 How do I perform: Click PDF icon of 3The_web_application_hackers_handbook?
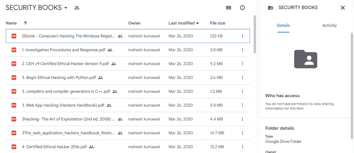tap(14, 133)
